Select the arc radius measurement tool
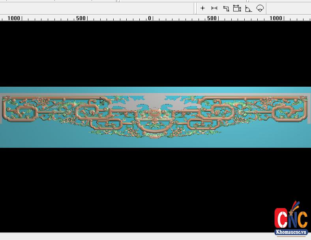The image size is (311, 240). point(260,8)
